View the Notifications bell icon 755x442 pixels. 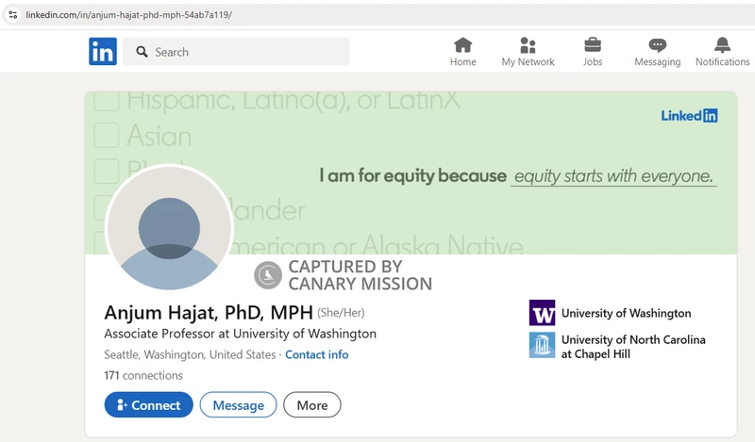[722, 45]
